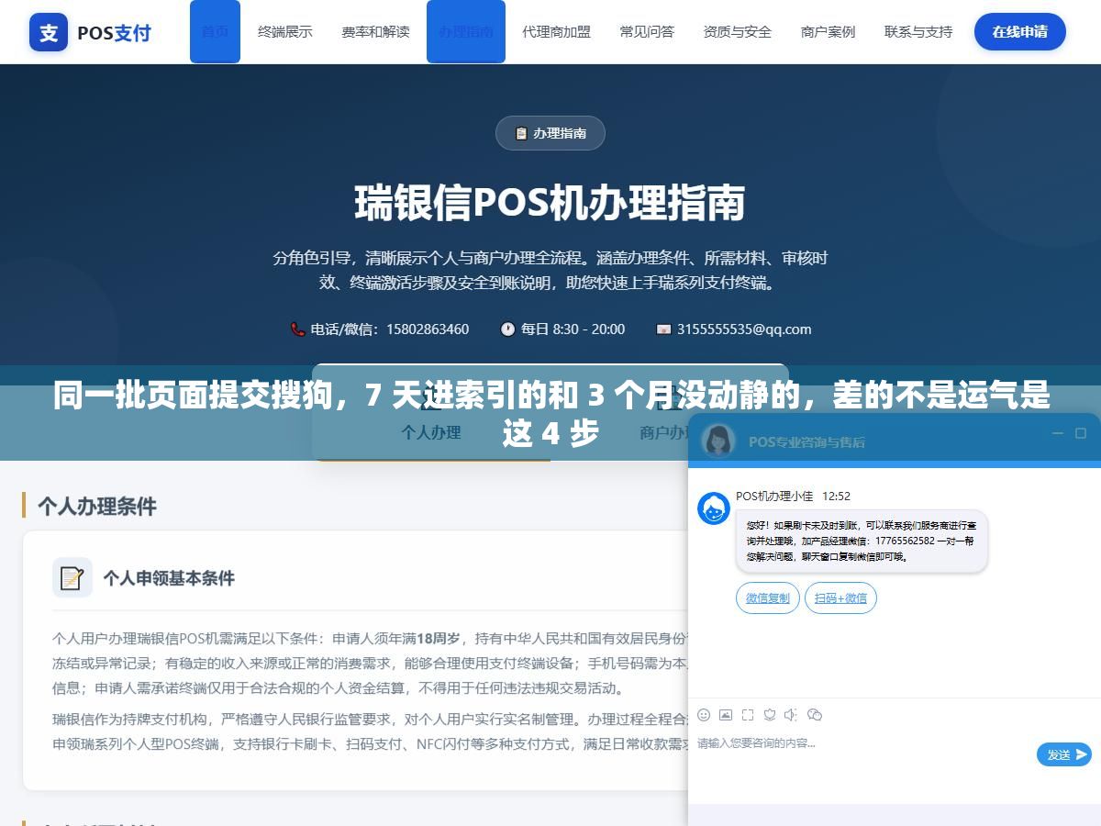This screenshot has width=1101, height=826.
Task: Click the 瑞银信POS机办理指南 heading
Action: (550, 203)
